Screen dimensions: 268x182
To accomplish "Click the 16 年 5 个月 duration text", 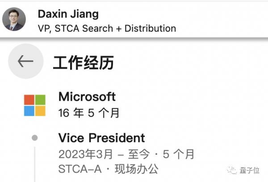I will click(x=89, y=112).
